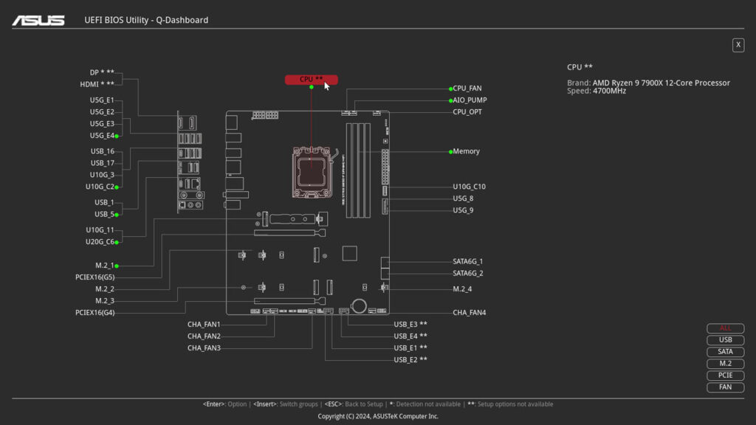Click the CPU_FAN header callout
The width and height of the screenshot is (756, 425).
coord(468,88)
